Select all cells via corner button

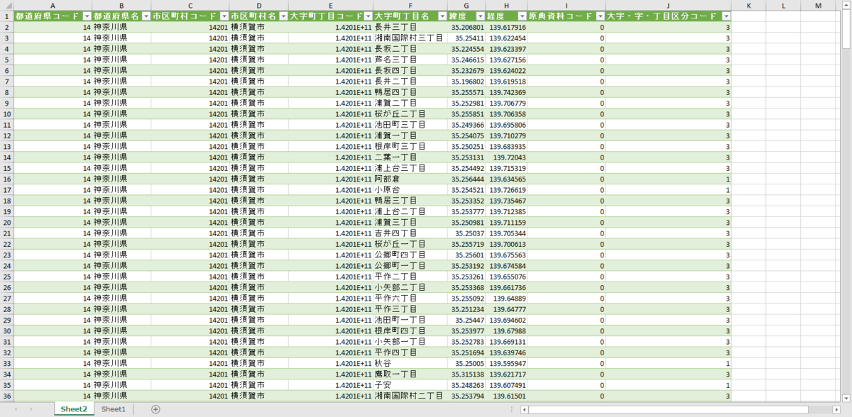(6, 5)
